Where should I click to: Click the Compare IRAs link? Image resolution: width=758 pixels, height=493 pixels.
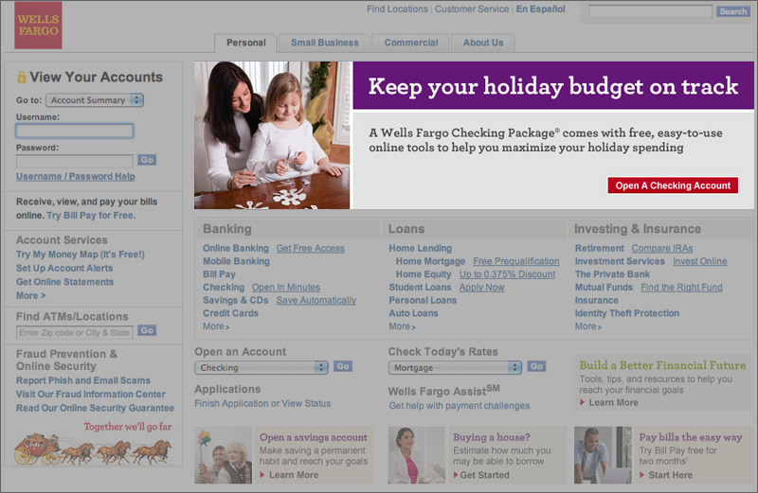[662, 248]
